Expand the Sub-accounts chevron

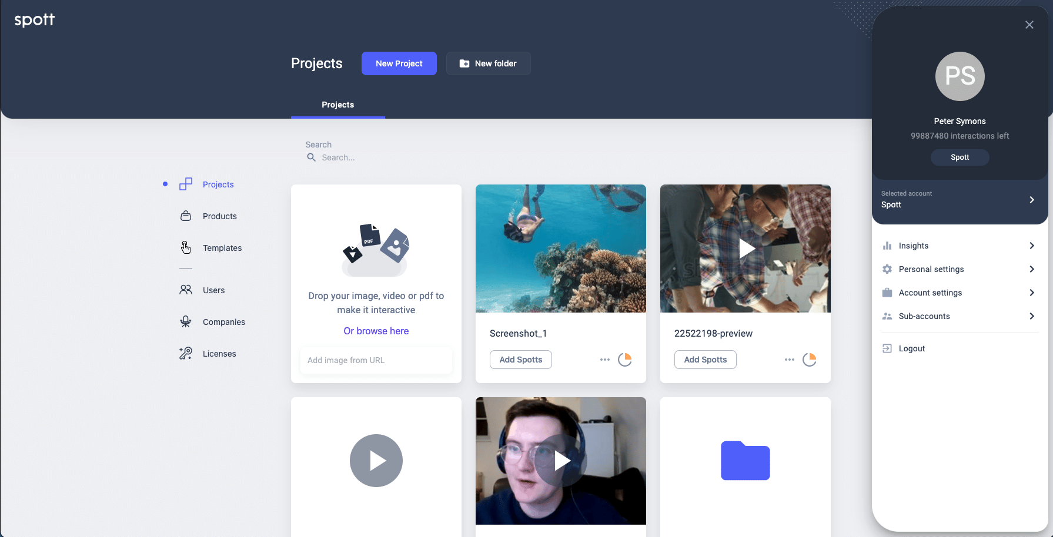tap(1032, 316)
